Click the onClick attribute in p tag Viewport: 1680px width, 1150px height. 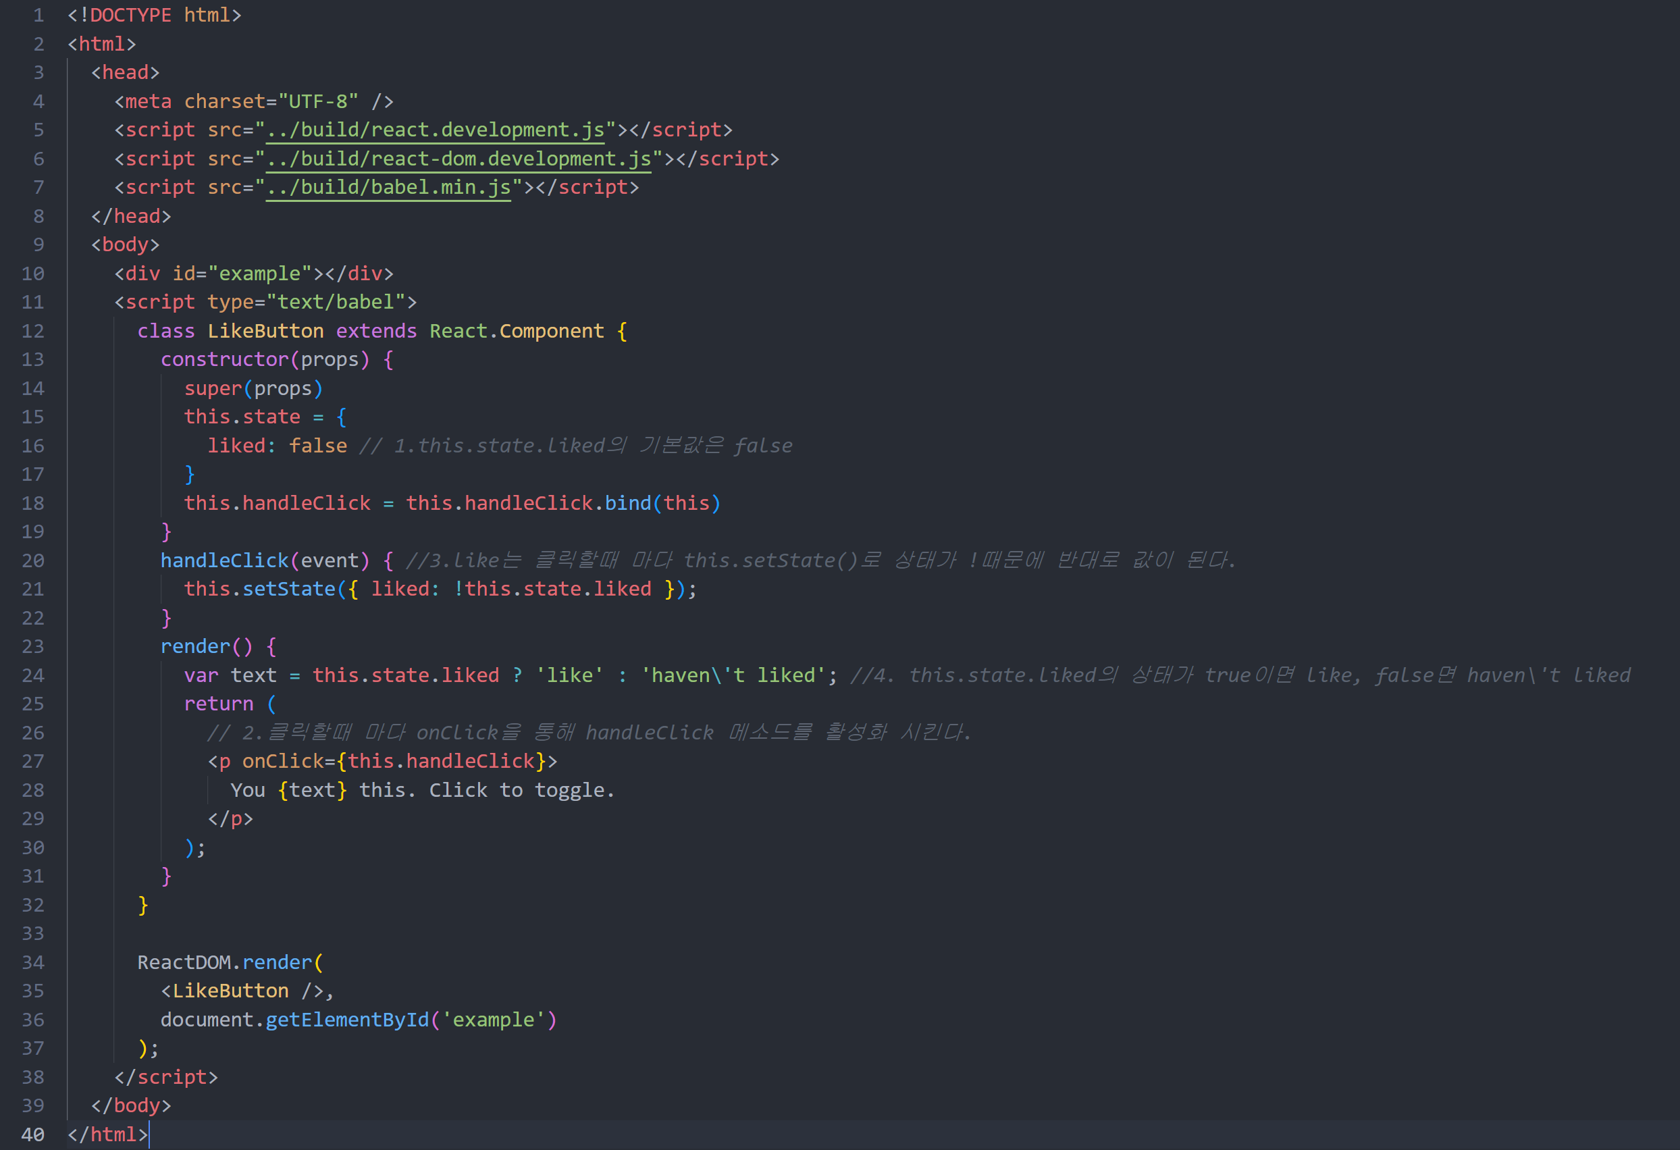[283, 762]
